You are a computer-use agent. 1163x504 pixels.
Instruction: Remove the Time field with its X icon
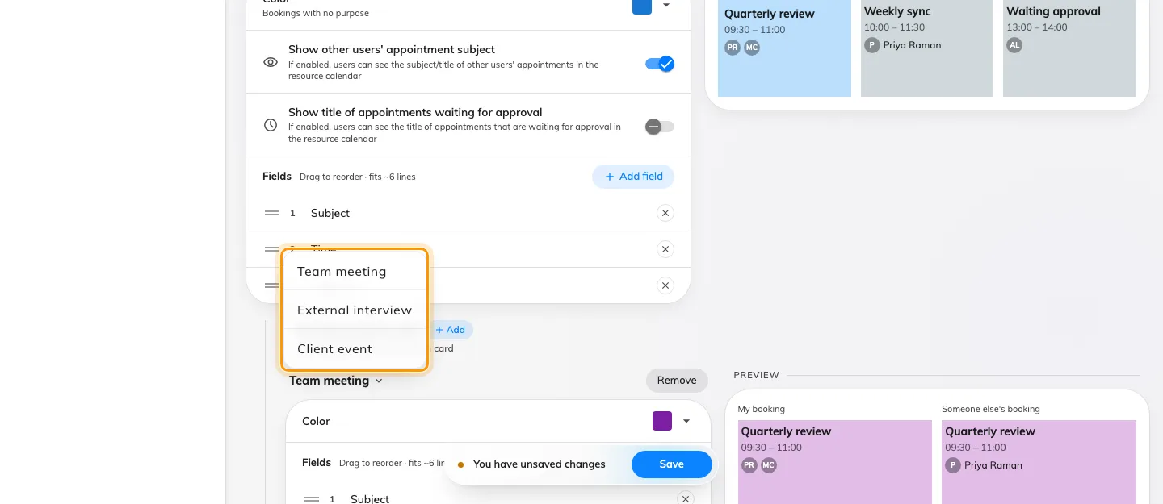pyautogui.click(x=665, y=249)
